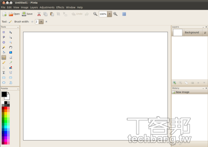Image resolution: width=208 pixels, height=147 pixels.
Task: Open the brush width dropdown
Action: [x=41, y=22]
